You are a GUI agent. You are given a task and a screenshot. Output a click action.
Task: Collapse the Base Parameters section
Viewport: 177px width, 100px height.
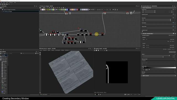(x=142, y=8)
